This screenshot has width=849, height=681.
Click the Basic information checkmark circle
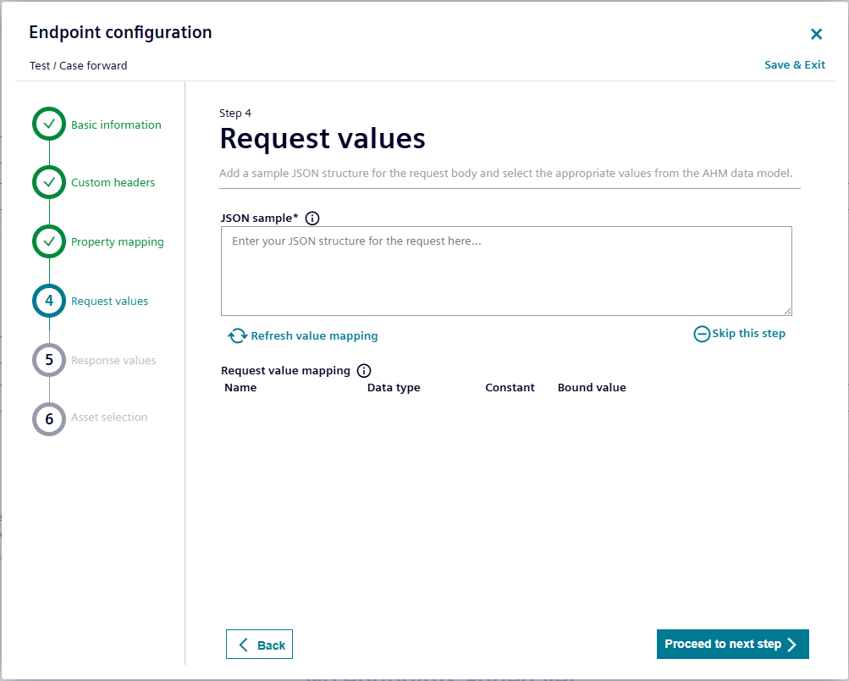[x=49, y=124]
